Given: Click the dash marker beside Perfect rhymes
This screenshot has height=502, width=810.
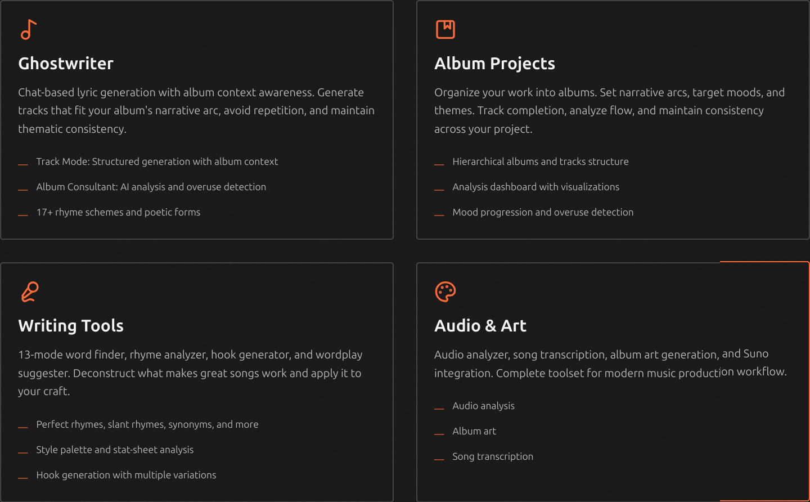Looking at the screenshot, I should click(x=23, y=427).
